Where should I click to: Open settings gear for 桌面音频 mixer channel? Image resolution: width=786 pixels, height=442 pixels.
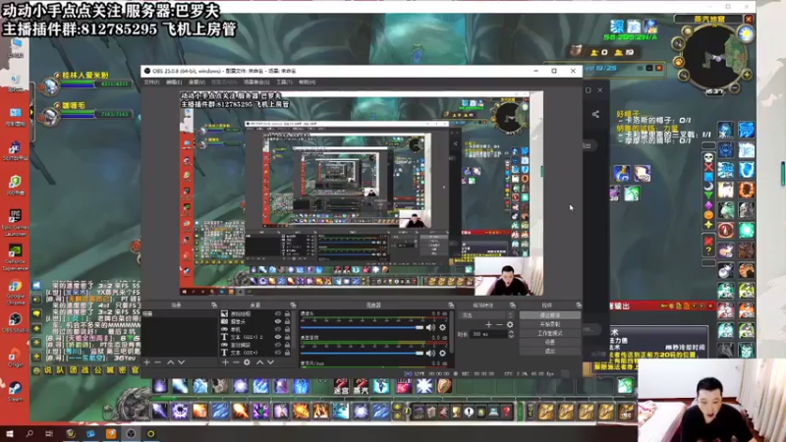click(x=443, y=353)
